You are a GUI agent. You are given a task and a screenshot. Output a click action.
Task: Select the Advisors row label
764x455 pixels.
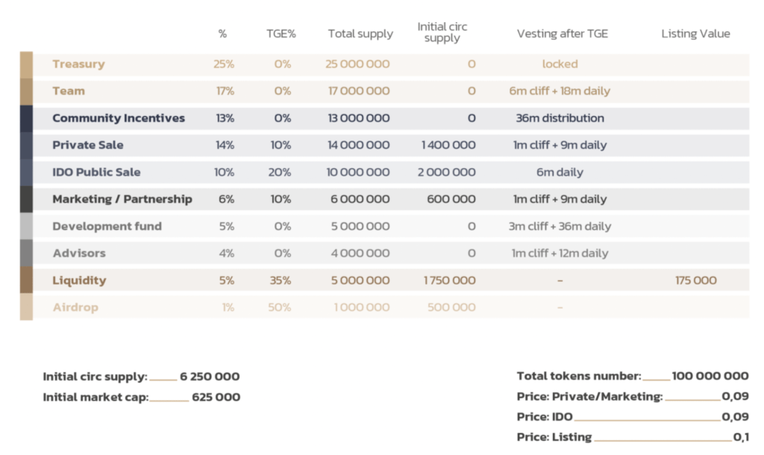(79, 253)
